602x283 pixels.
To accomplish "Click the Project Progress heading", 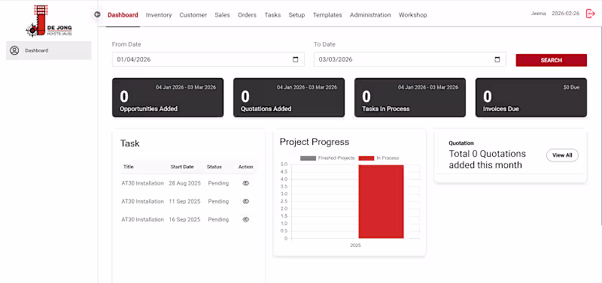I will 315,142.
